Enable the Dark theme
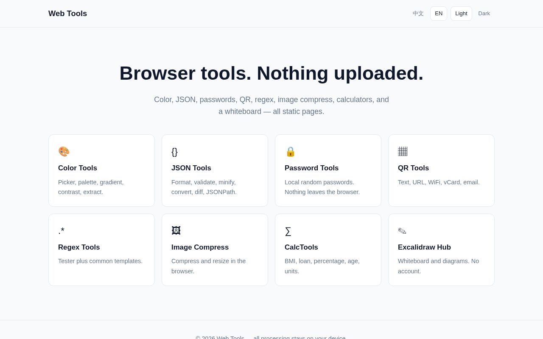The image size is (543, 339). coord(484,14)
